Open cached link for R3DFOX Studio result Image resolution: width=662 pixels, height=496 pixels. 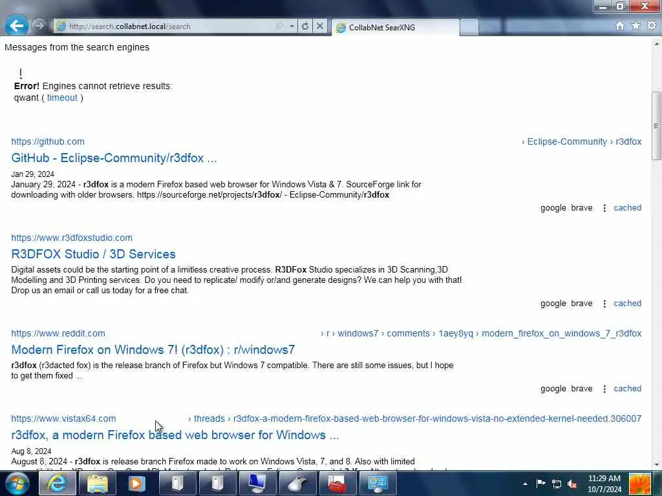click(x=627, y=304)
